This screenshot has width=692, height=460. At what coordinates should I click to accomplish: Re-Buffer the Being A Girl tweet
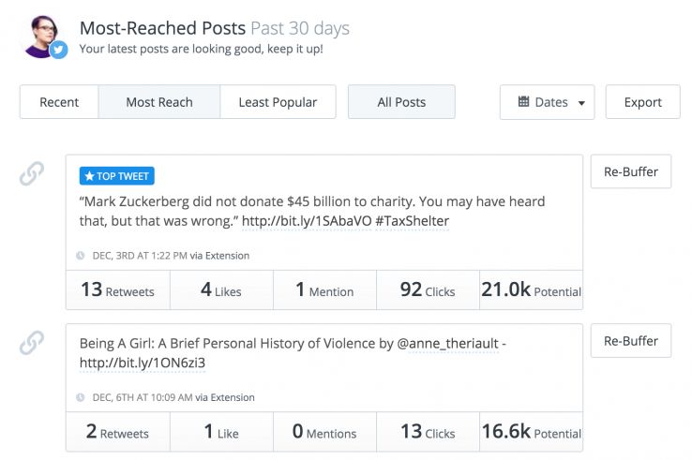[x=630, y=341]
